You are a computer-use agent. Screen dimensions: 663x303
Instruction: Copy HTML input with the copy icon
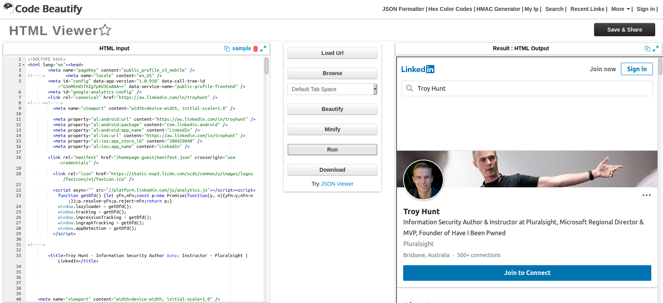tap(227, 49)
